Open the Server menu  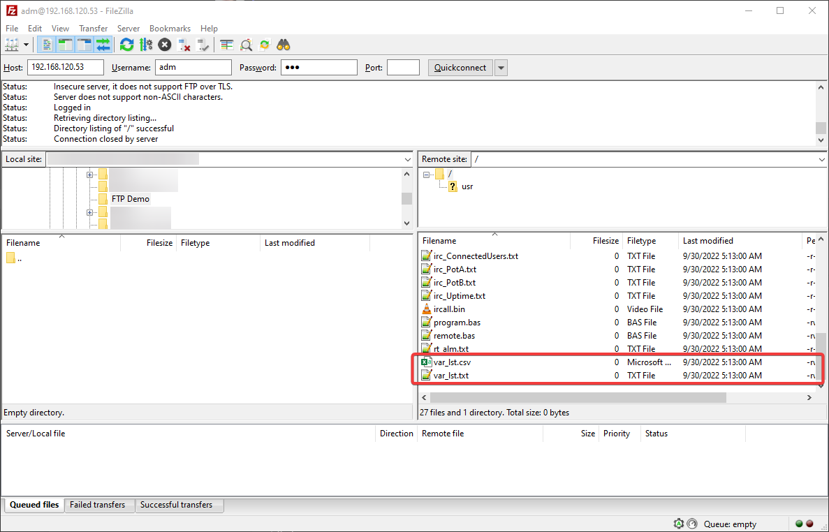click(129, 29)
